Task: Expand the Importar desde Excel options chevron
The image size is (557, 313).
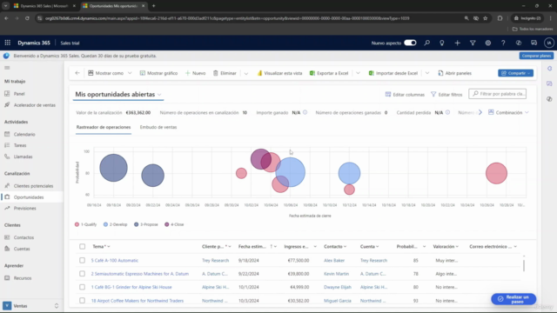Action: tap(427, 73)
